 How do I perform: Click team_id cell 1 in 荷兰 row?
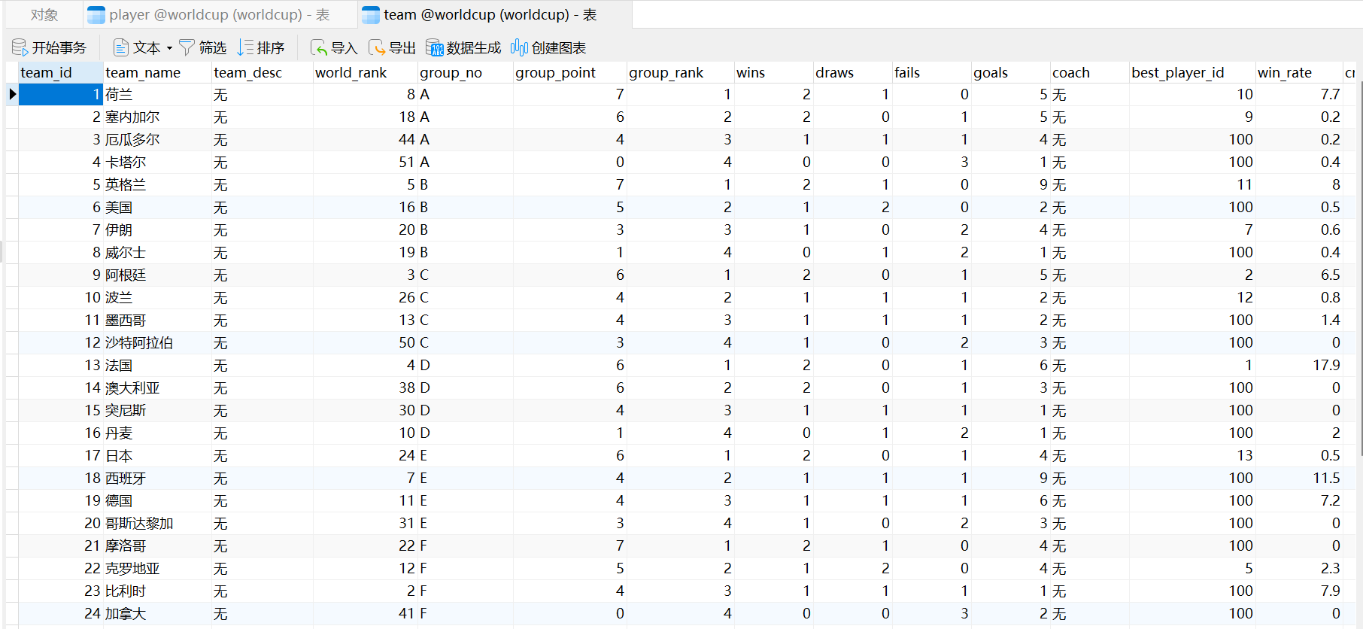point(61,94)
